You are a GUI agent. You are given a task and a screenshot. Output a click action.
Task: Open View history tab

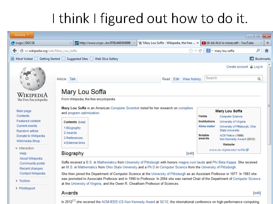[192, 79]
